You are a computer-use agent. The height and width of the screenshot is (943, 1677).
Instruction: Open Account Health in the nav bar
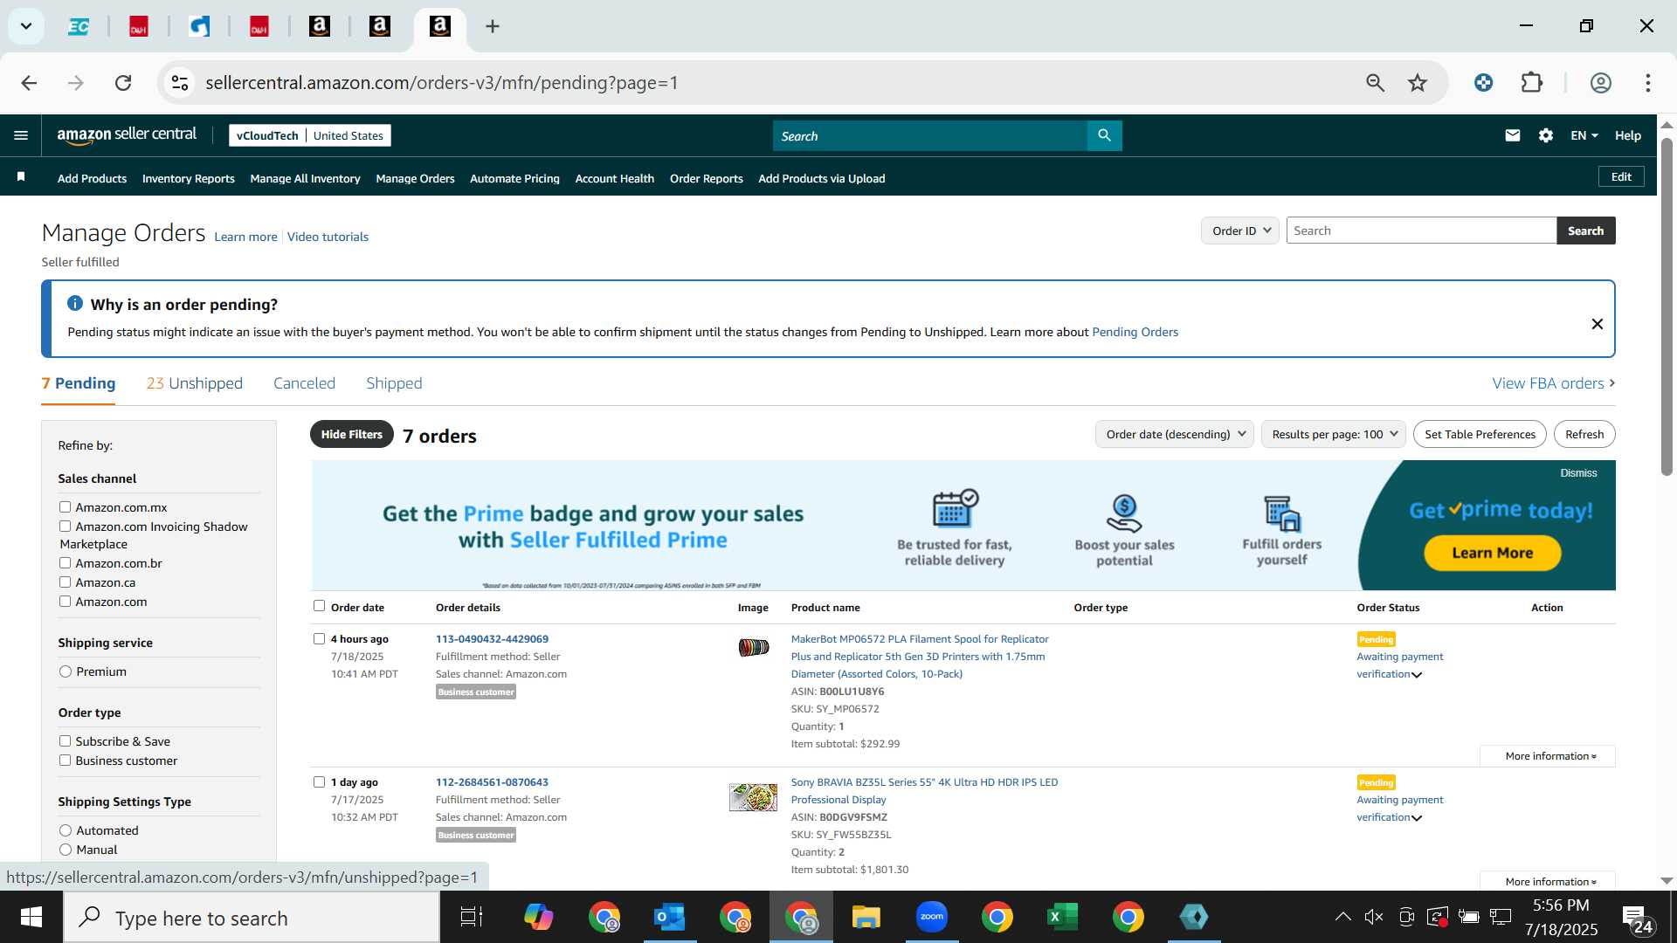614,178
